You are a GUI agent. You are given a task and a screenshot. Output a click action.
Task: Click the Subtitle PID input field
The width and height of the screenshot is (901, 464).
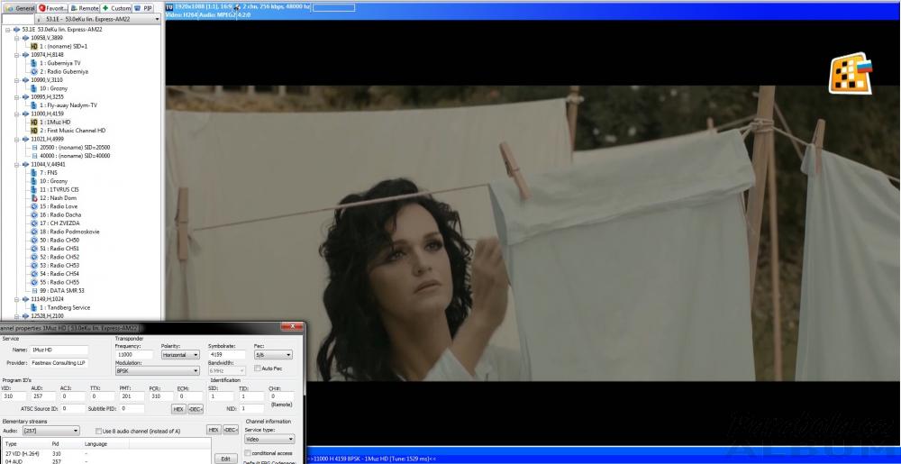tap(132, 408)
